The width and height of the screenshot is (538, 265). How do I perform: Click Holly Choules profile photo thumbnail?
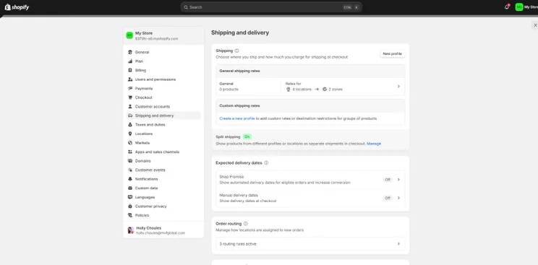pyautogui.click(x=130, y=230)
